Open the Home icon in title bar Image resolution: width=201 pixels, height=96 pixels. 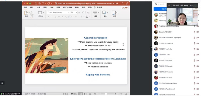point(36,4)
